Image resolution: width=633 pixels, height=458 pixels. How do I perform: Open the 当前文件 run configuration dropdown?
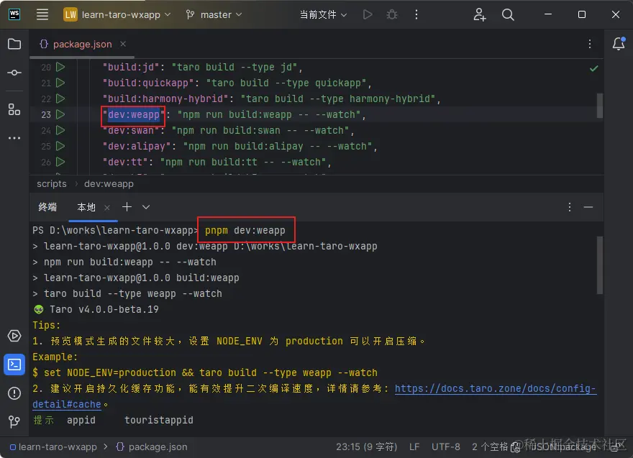(x=323, y=15)
